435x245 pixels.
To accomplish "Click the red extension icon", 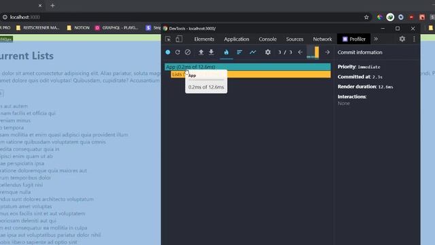I will click(411, 17).
